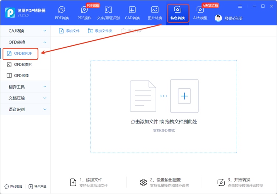Expand the 翻译工具 chevron

click(45, 87)
